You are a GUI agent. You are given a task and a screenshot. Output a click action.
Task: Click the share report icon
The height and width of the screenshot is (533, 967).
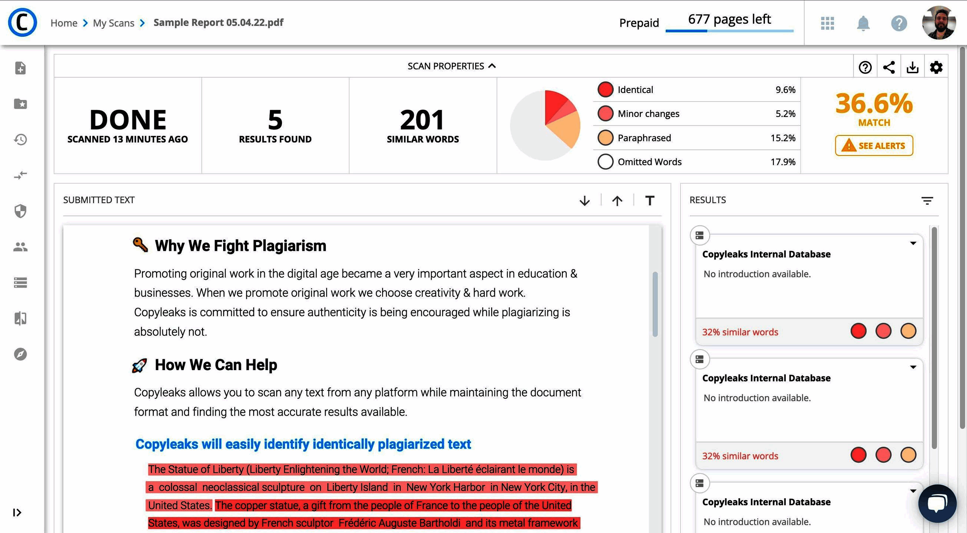tap(888, 67)
